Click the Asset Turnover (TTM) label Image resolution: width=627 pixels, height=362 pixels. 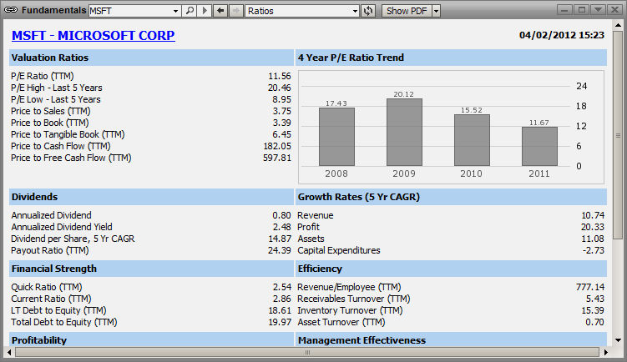341,322
